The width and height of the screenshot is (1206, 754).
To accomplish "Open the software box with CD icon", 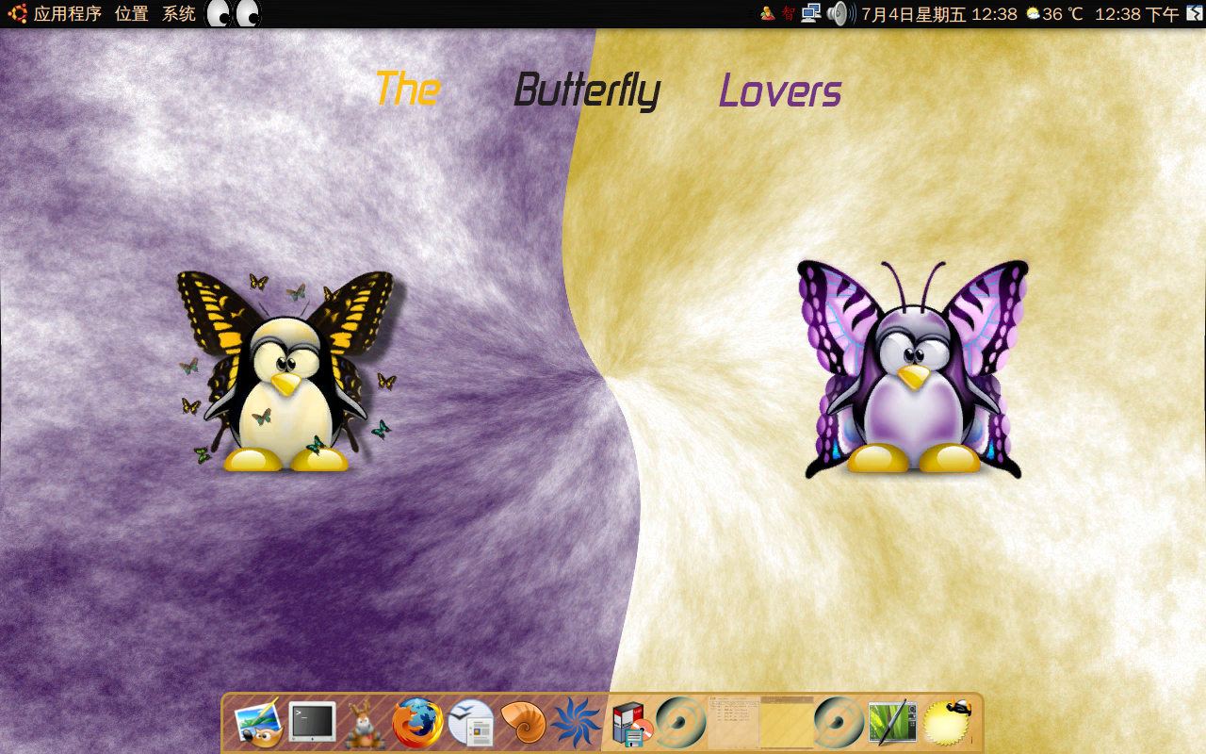I will (x=632, y=724).
